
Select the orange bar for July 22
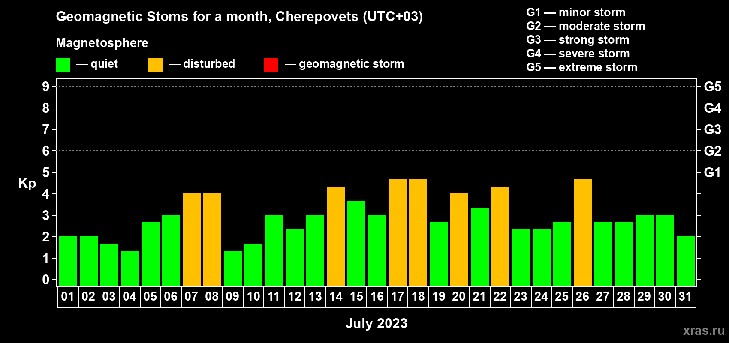500,236
